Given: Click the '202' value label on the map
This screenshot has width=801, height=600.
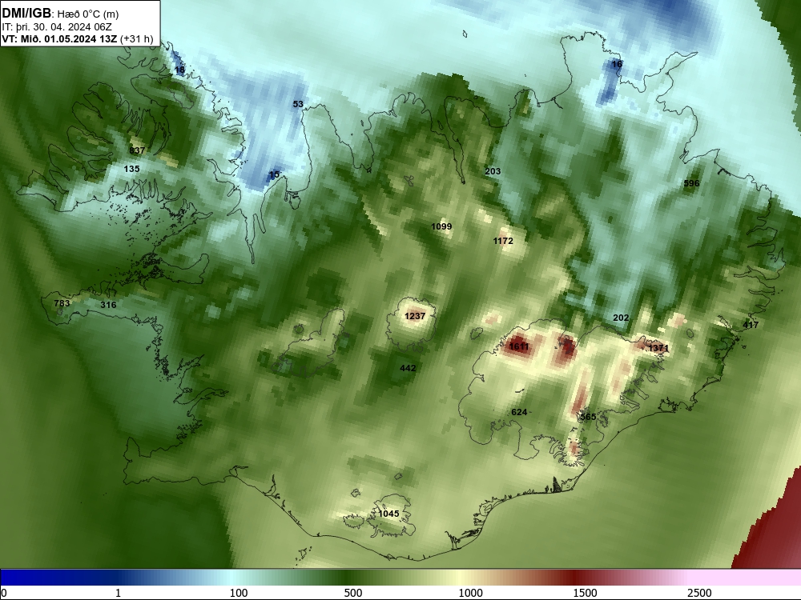Looking at the screenshot, I should 621,318.
